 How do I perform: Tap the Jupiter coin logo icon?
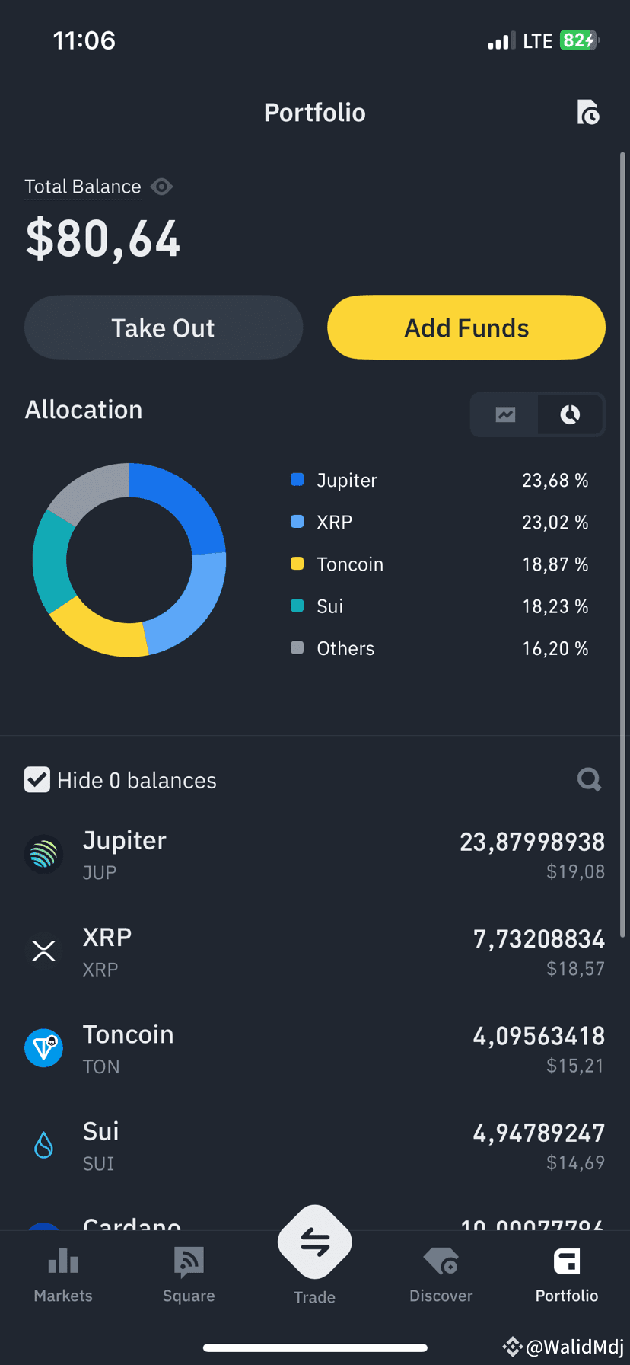point(43,854)
